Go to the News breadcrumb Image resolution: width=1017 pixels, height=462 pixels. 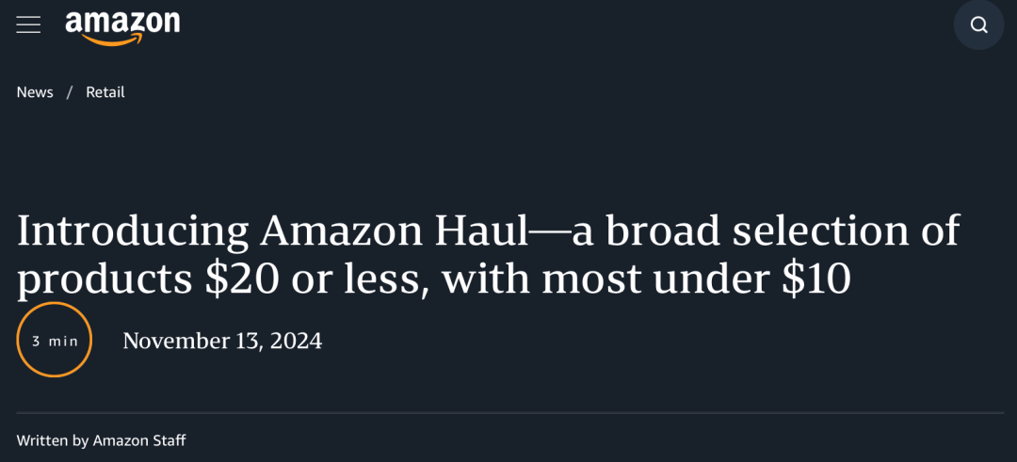point(35,92)
